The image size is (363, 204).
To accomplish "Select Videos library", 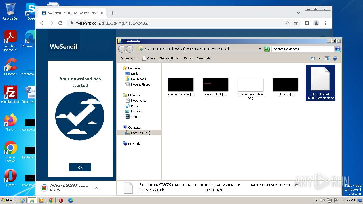I will click(135, 117).
